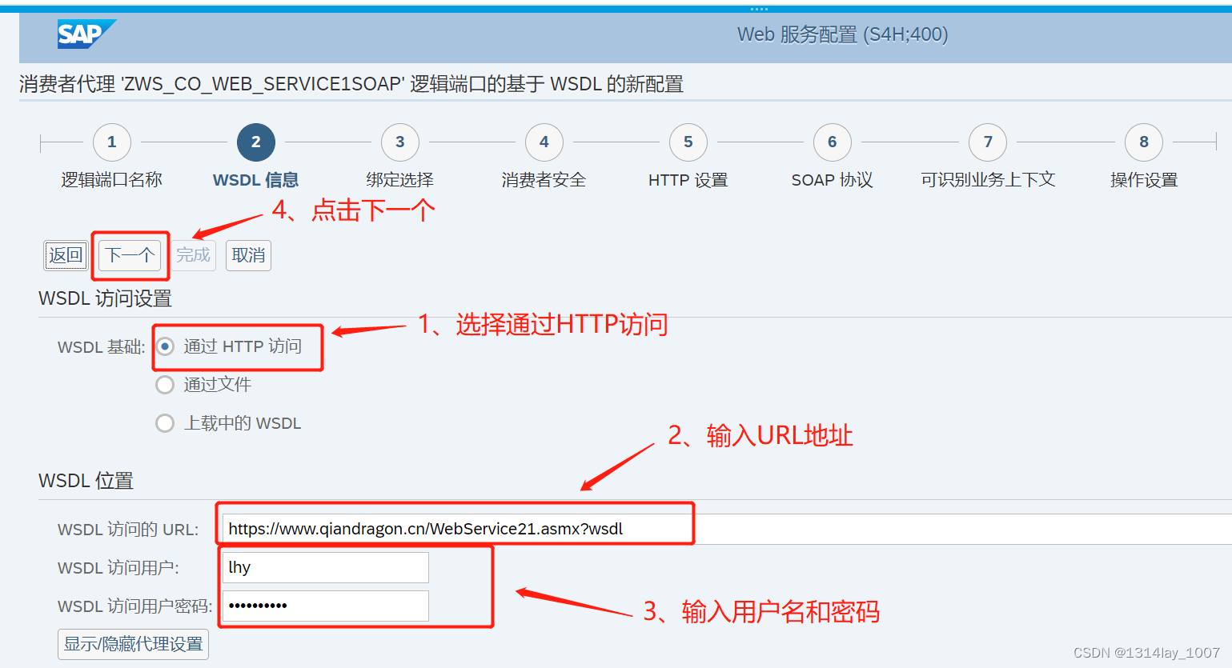Click the 消费者安全 step label

(x=544, y=180)
